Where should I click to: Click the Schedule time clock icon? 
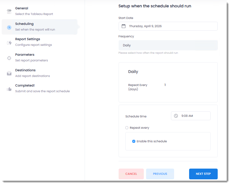(176, 116)
